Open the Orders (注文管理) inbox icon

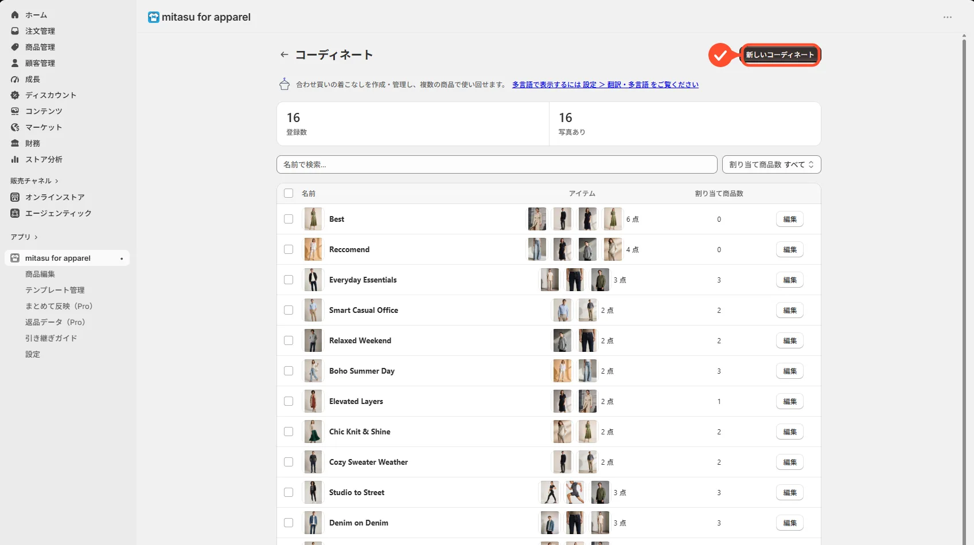15,31
